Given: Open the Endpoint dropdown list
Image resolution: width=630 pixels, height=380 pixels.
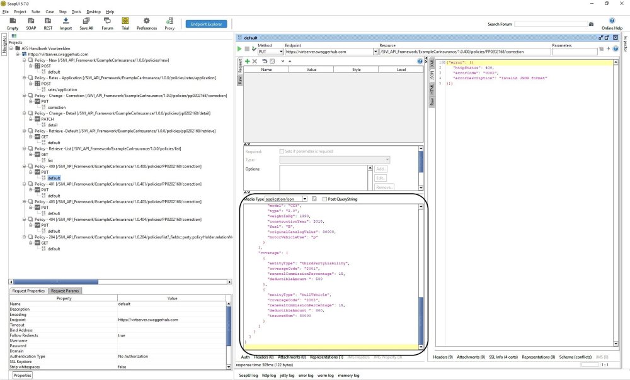Looking at the screenshot, I should [x=374, y=52].
